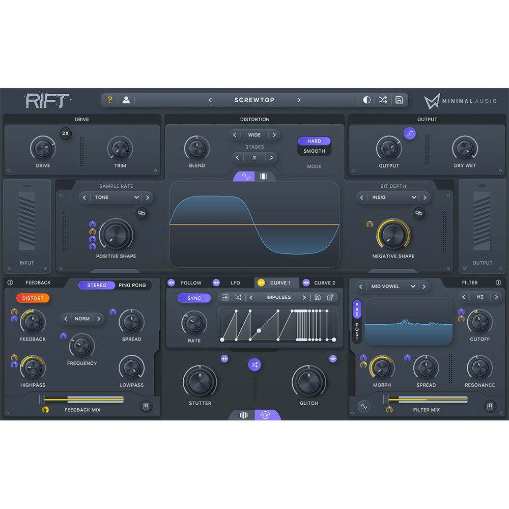The width and height of the screenshot is (509, 509).
Task: Open the MID VOWEL filter type dropdown
Action: tap(392, 287)
